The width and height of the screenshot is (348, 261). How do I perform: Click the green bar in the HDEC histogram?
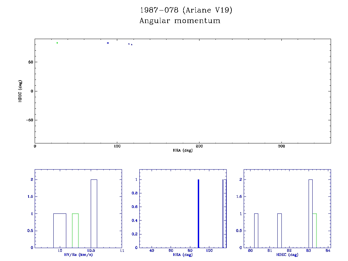(x=315, y=230)
